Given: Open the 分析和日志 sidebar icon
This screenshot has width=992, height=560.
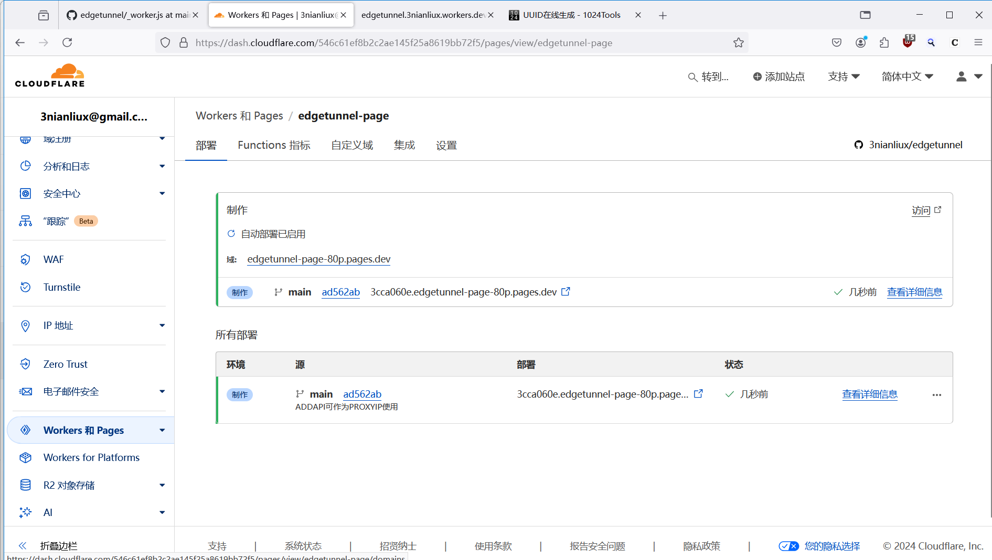Looking at the screenshot, I should pyautogui.click(x=25, y=166).
